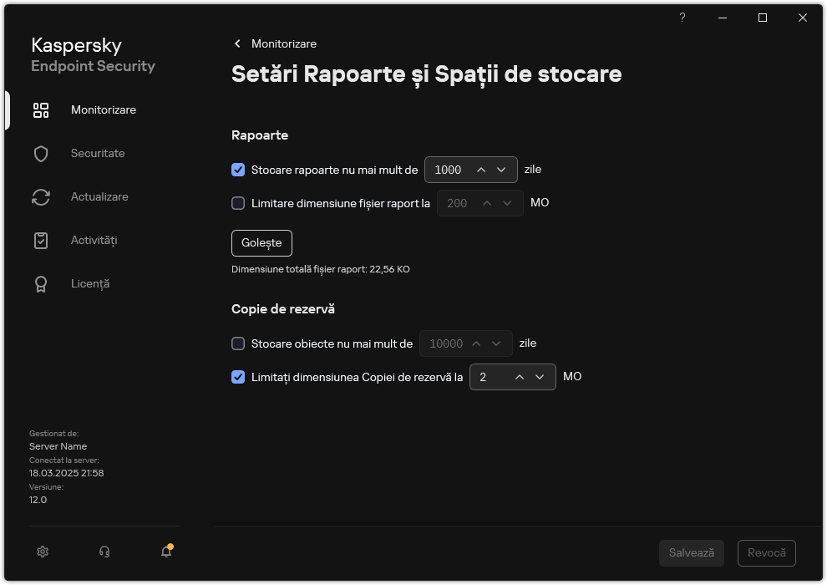Save settings with the Salvează button
Viewport: 827px width, 585px height.
pos(691,552)
